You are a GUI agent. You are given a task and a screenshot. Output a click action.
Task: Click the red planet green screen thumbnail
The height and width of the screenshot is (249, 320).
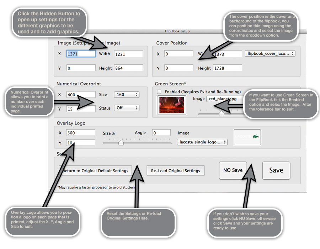pyautogui.click(x=172, y=105)
